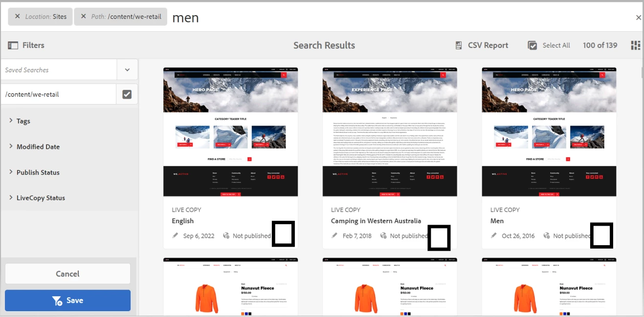644x317 pixels.
Task: Click the 'Feb 7, 2018' modified date
Action: tap(357, 236)
